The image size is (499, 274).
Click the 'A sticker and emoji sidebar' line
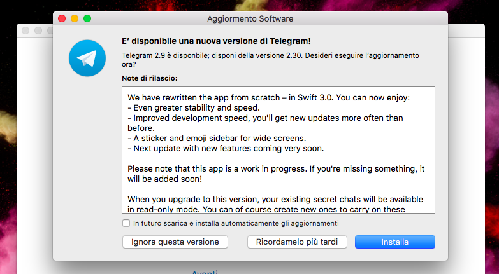tap(217, 139)
